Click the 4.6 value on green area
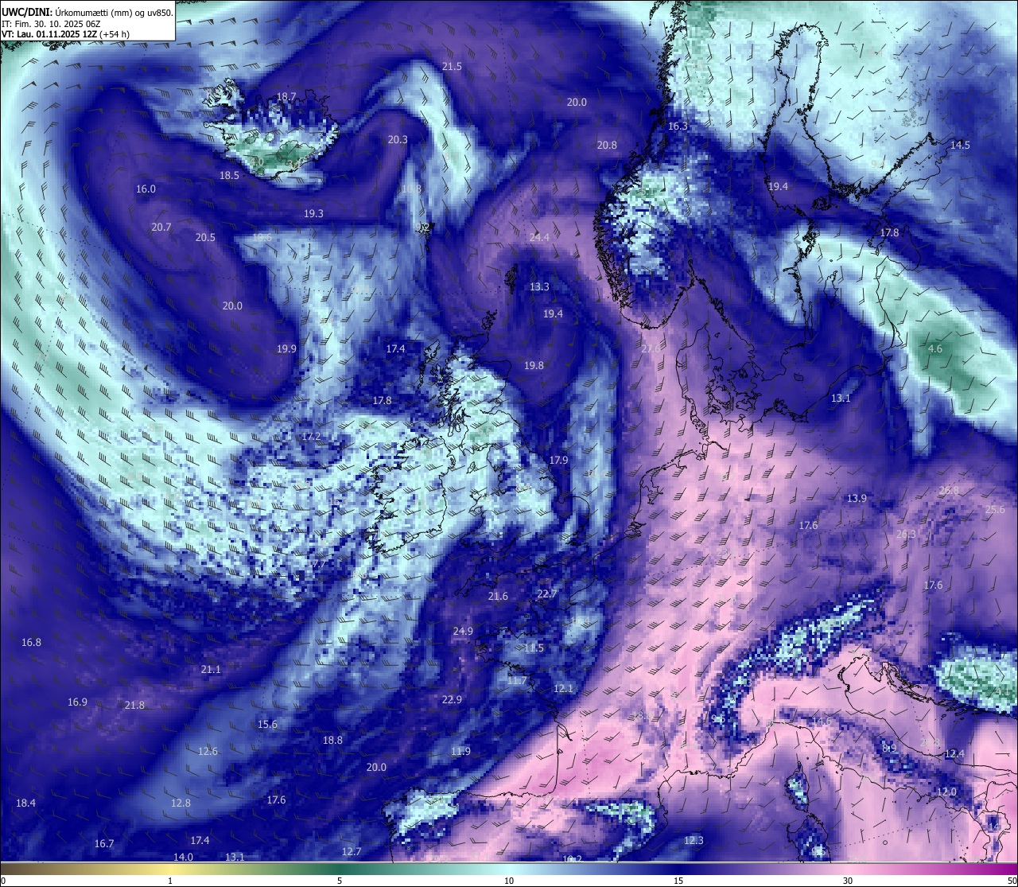Screen dimensions: 1018x887 tap(935, 349)
